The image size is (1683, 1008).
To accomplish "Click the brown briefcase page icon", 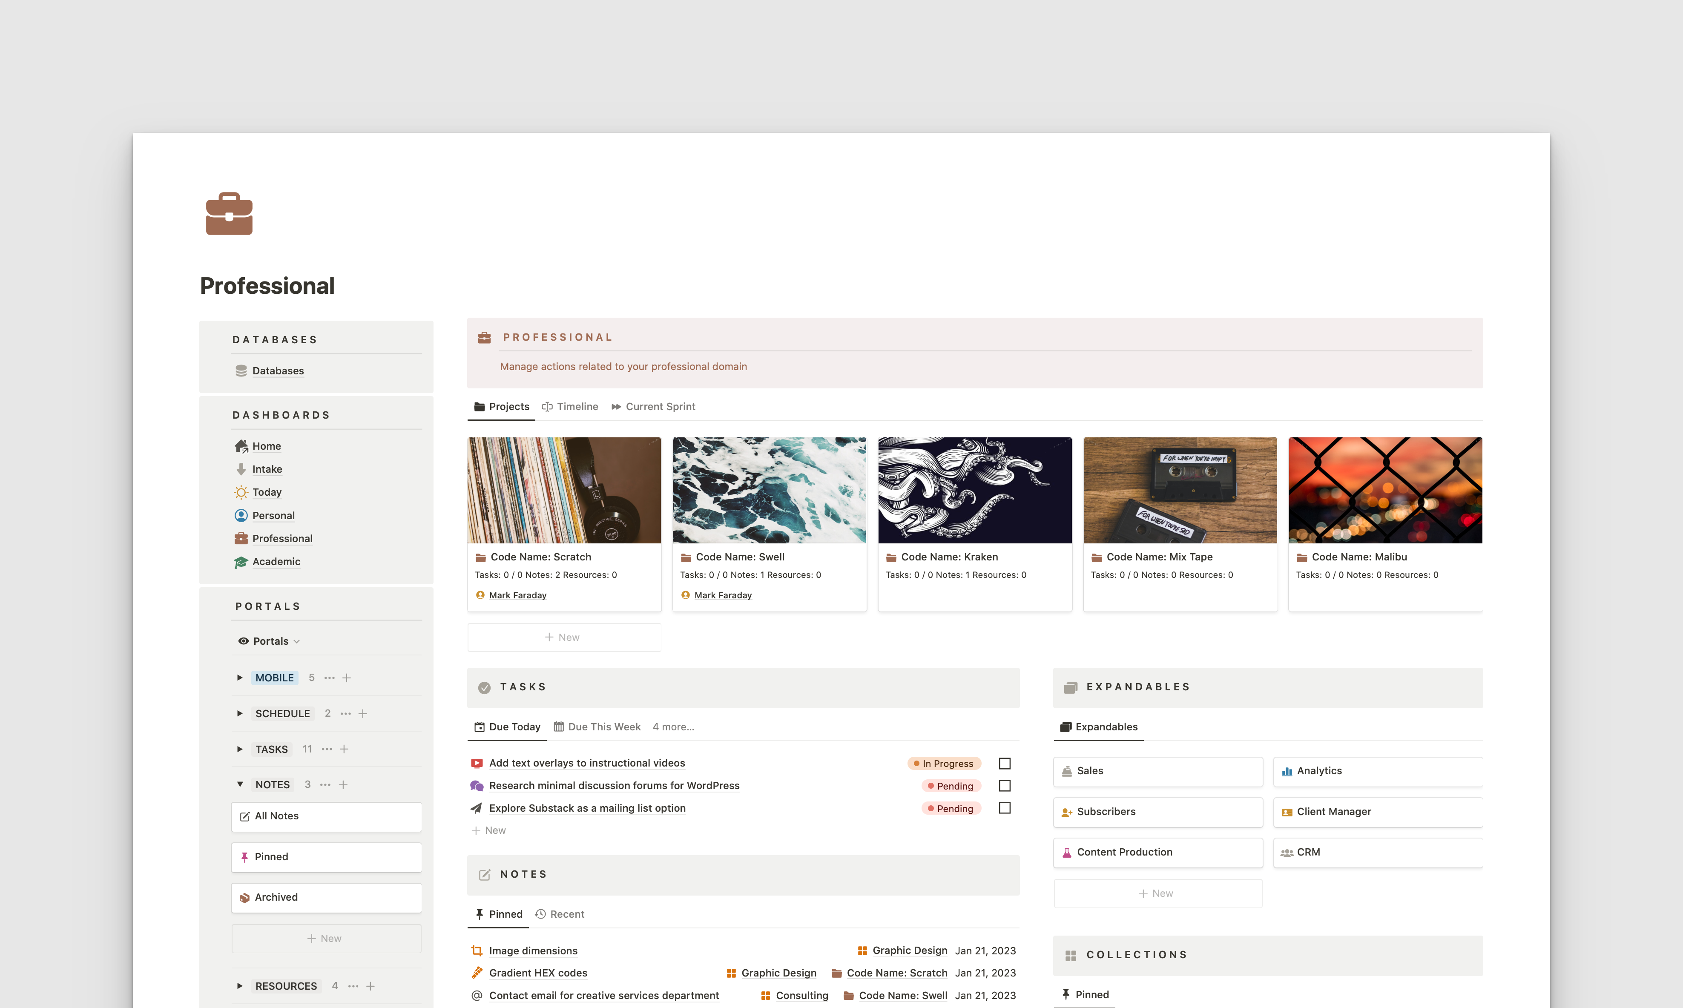I will 229,214.
